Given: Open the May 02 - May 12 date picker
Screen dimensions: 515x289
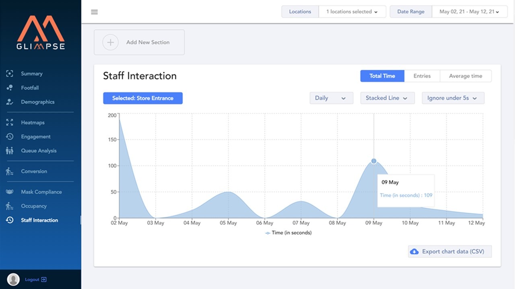Looking at the screenshot, I should click(469, 12).
